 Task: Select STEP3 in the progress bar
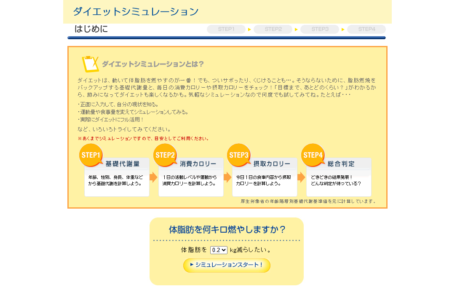[x=320, y=30]
